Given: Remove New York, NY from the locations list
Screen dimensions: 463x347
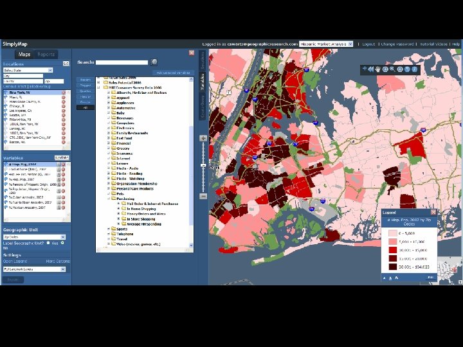Looking at the screenshot, I should (64, 93).
